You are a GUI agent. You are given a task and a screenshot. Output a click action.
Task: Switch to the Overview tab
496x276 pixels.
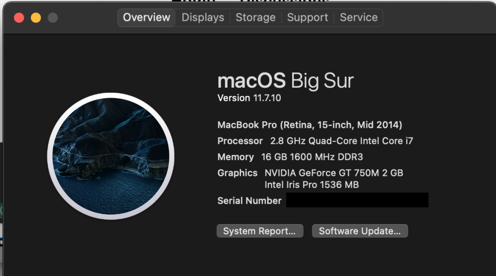point(146,17)
